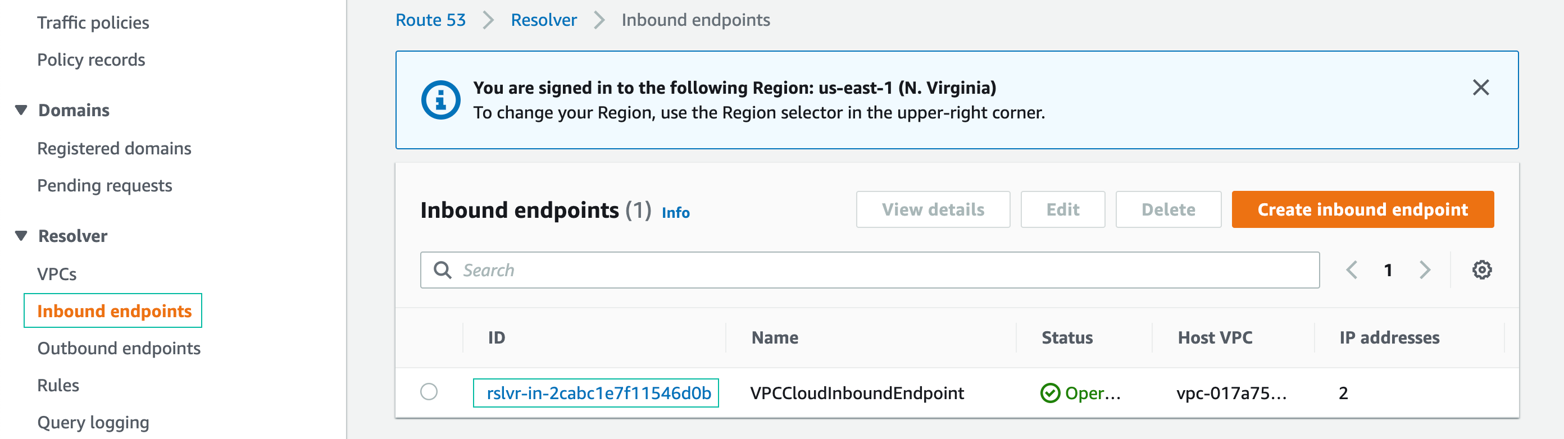Click the previous page chevron arrow
Image resolution: width=1564 pixels, height=439 pixels.
coord(1353,269)
